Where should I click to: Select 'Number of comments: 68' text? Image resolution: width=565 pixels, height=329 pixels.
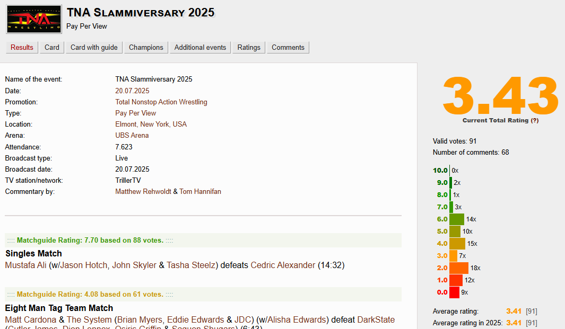(x=471, y=152)
